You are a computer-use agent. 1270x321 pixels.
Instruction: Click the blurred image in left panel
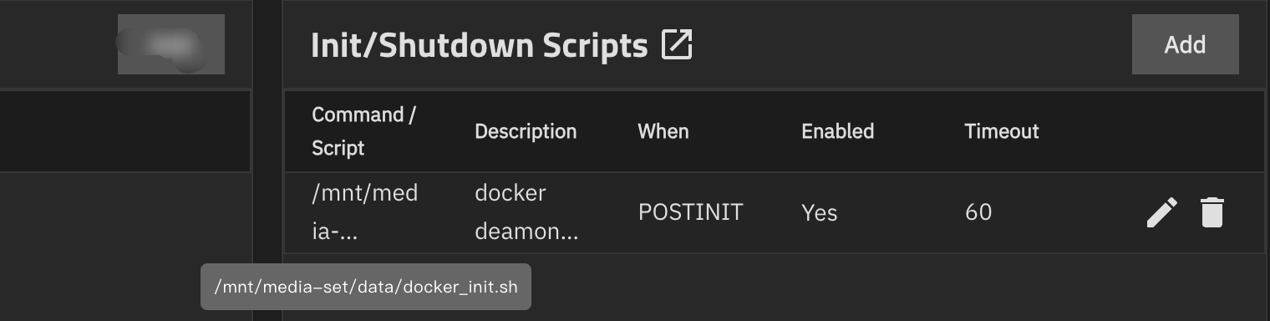tap(170, 43)
